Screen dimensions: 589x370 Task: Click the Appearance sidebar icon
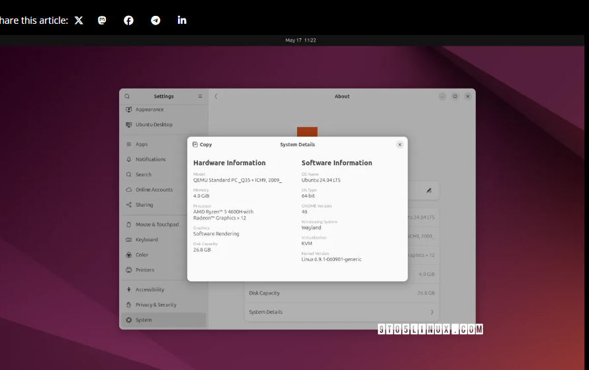(x=129, y=110)
